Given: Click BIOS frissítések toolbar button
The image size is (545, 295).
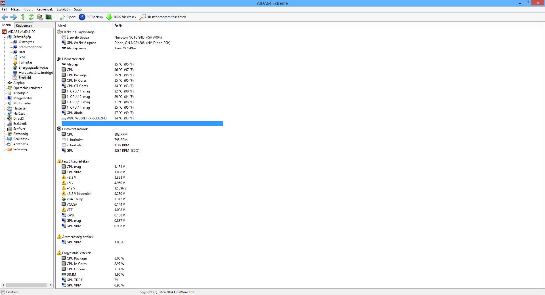Looking at the screenshot, I should click(x=121, y=17).
